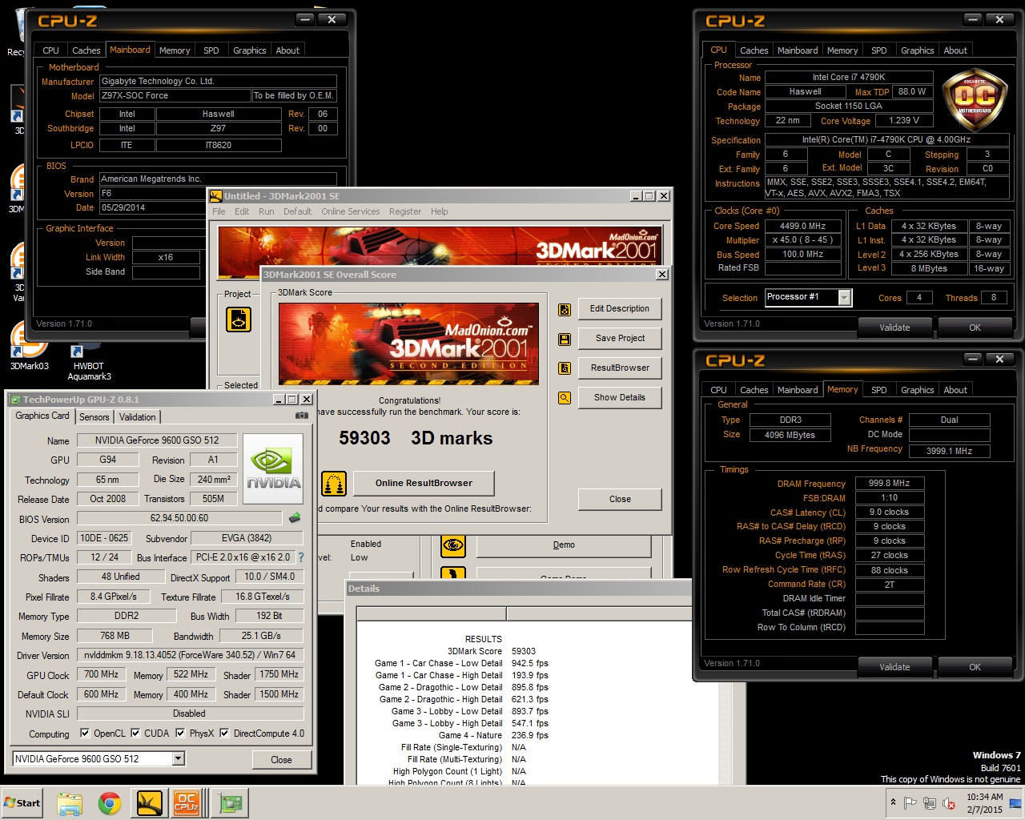Click Close button in GPU-Z
The width and height of the screenshot is (1025, 820).
281,760
